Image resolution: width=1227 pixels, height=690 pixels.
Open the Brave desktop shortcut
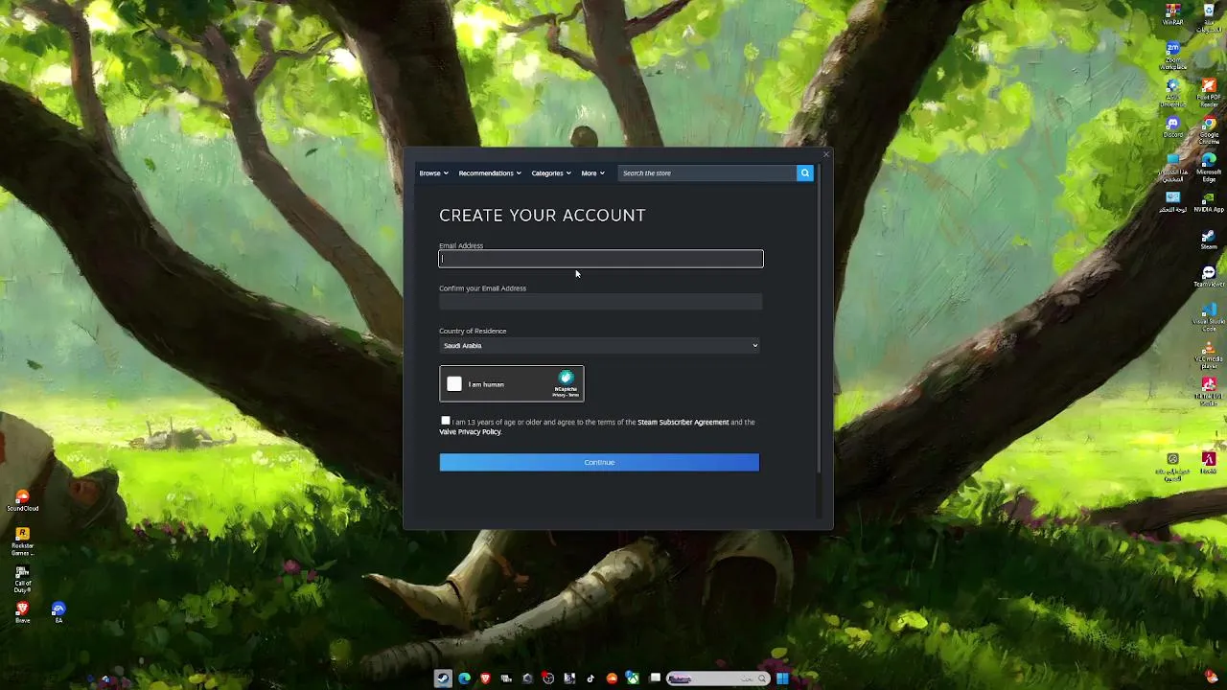(x=22, y=611)
